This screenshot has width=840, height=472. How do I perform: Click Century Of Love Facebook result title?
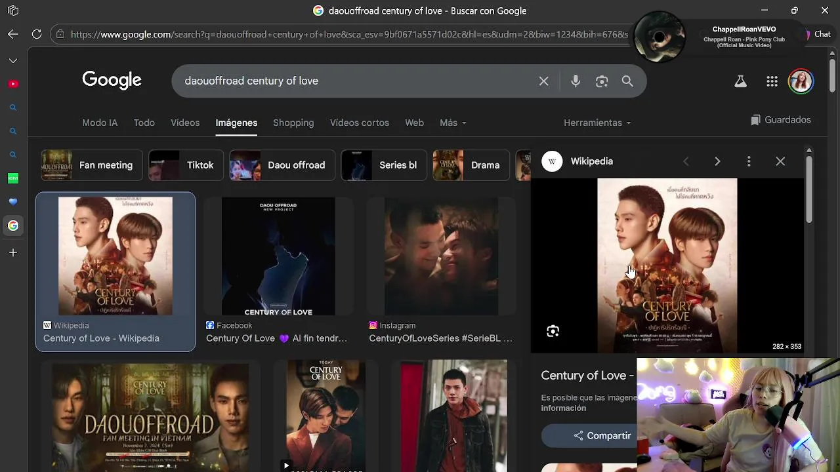coord(276,338)
